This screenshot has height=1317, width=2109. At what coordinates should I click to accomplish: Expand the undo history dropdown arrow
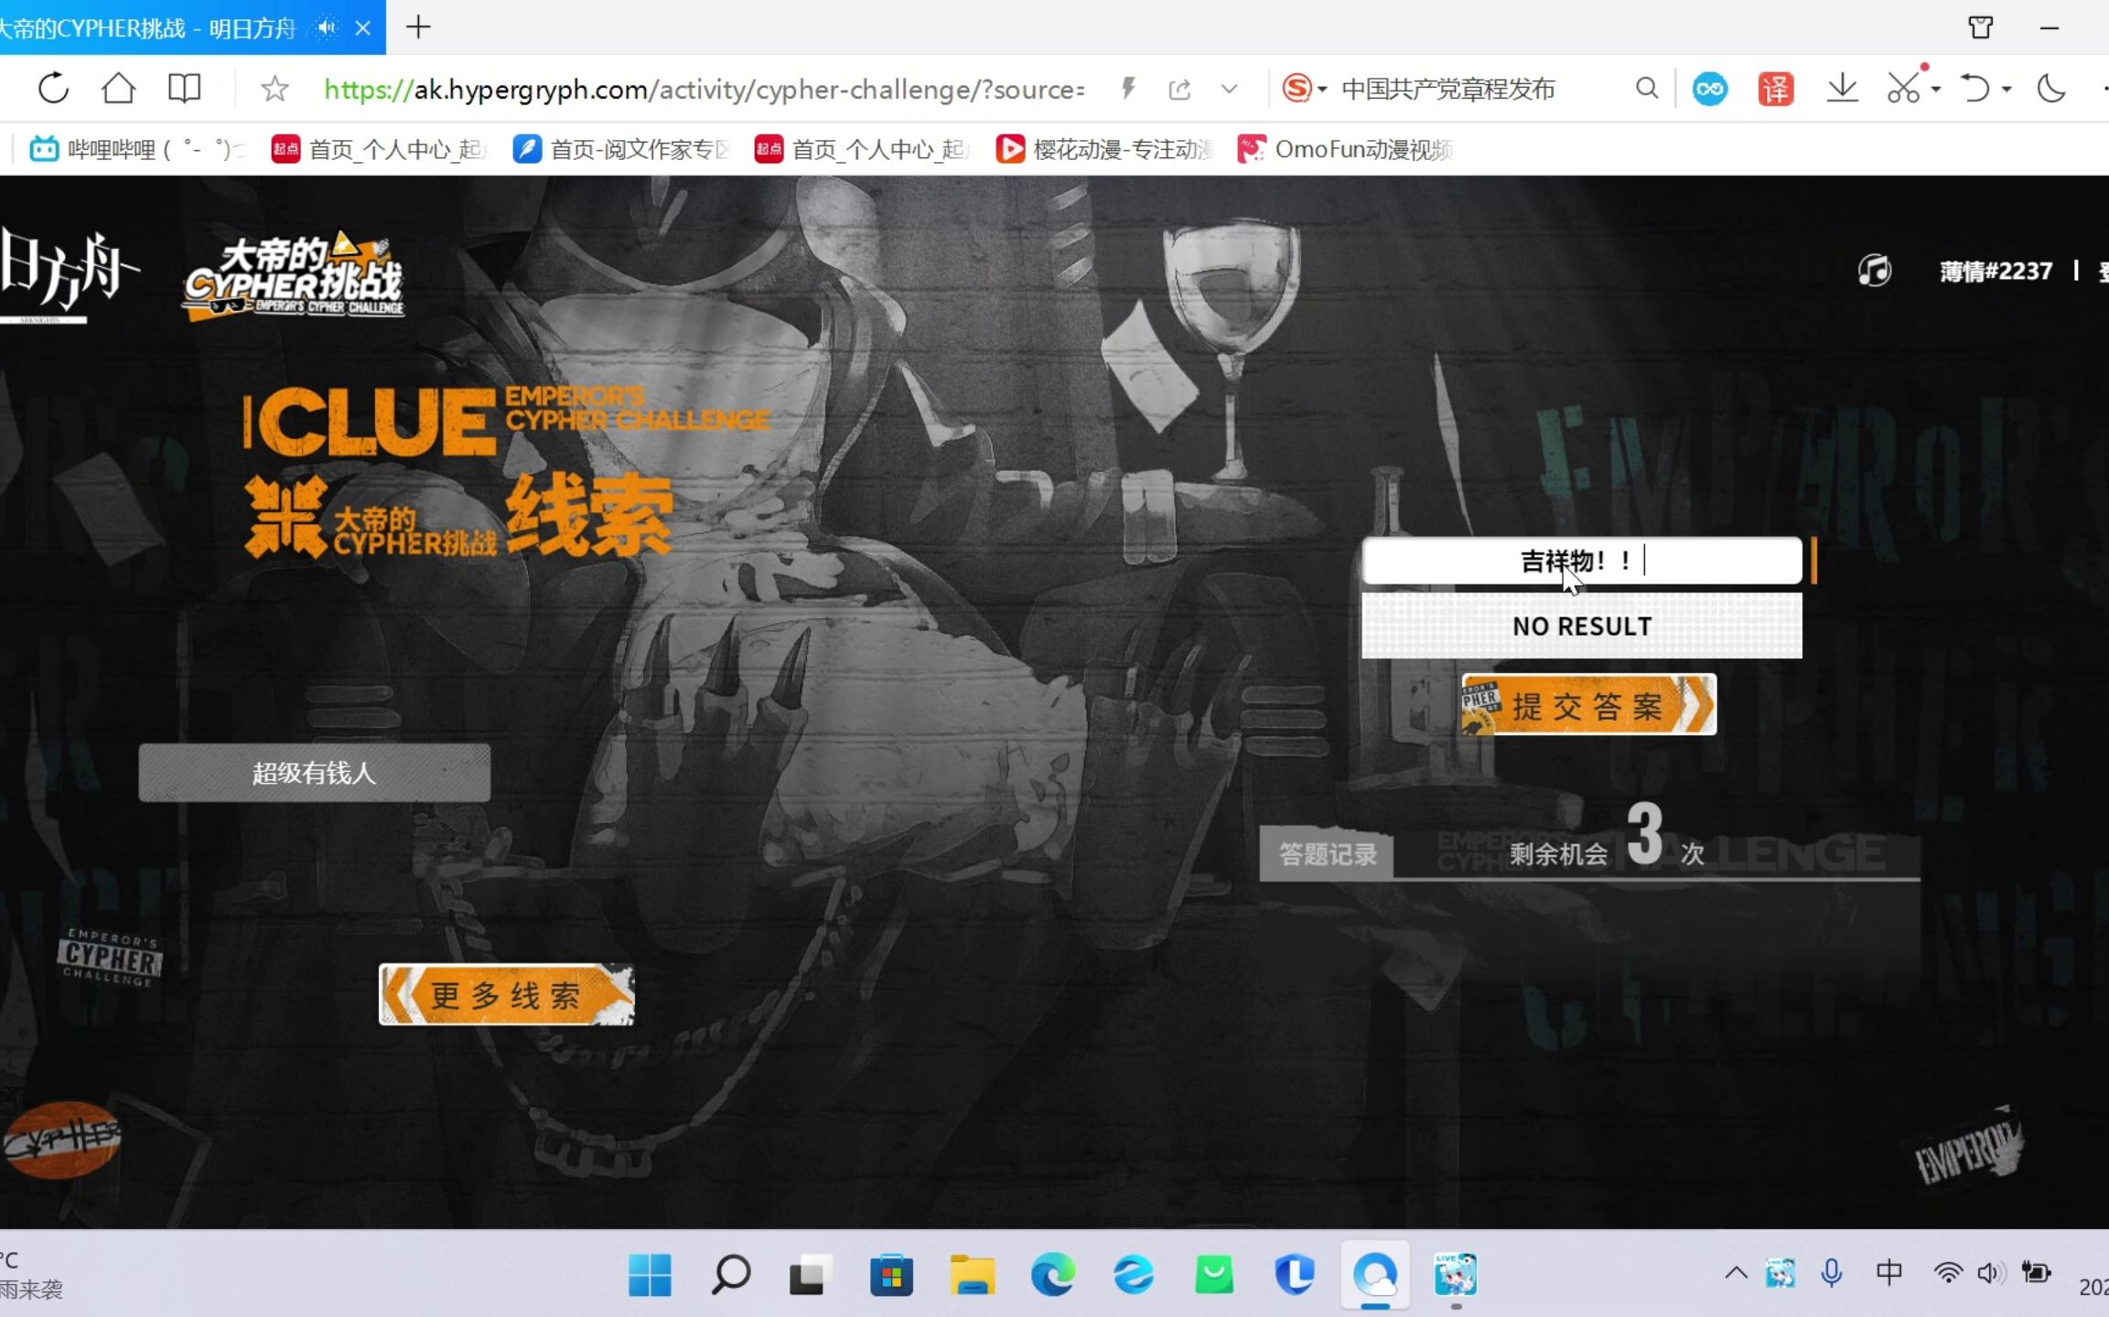tap(2007, 90)
